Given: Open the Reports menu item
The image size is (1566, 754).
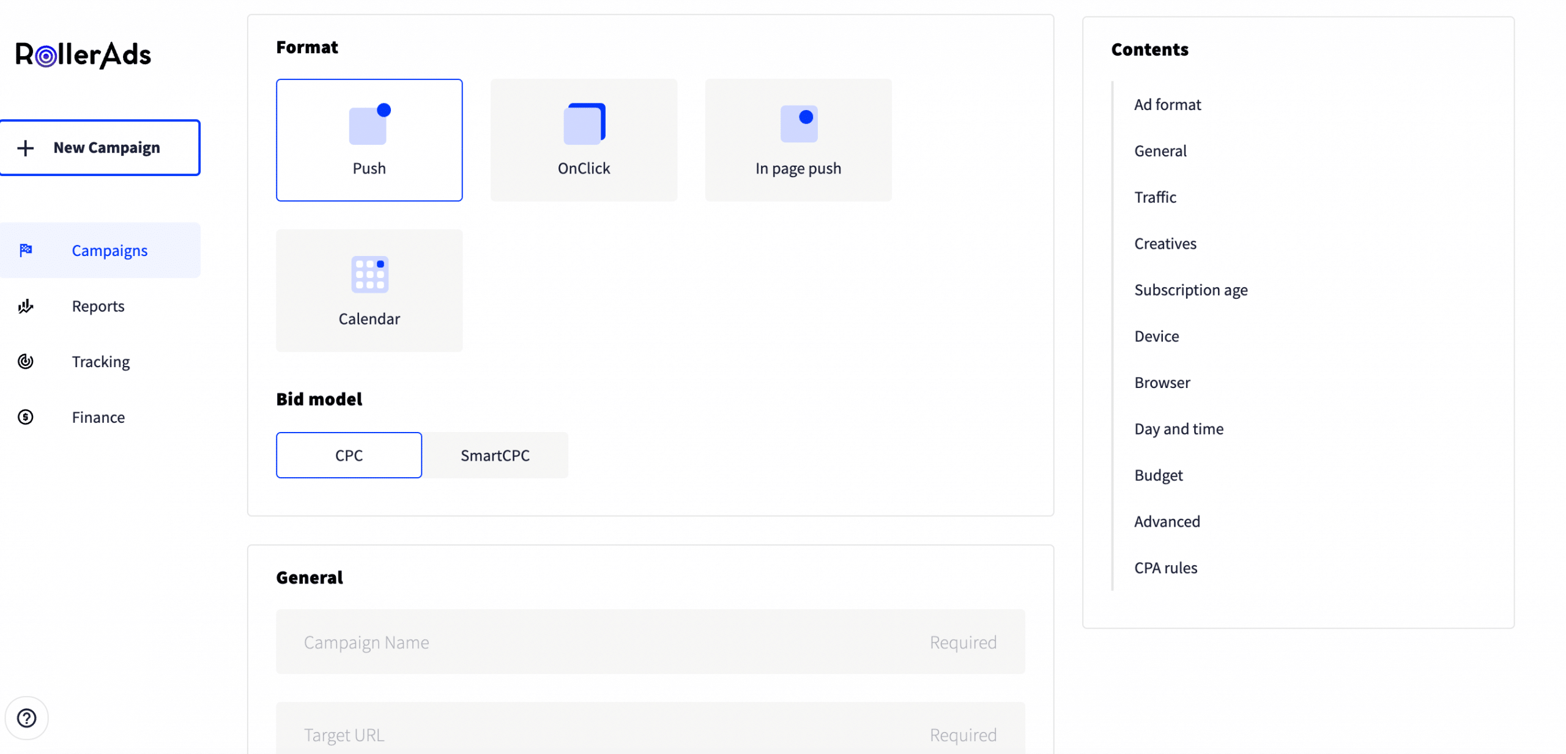Looking at the screenshot, I should click(98, 306).
